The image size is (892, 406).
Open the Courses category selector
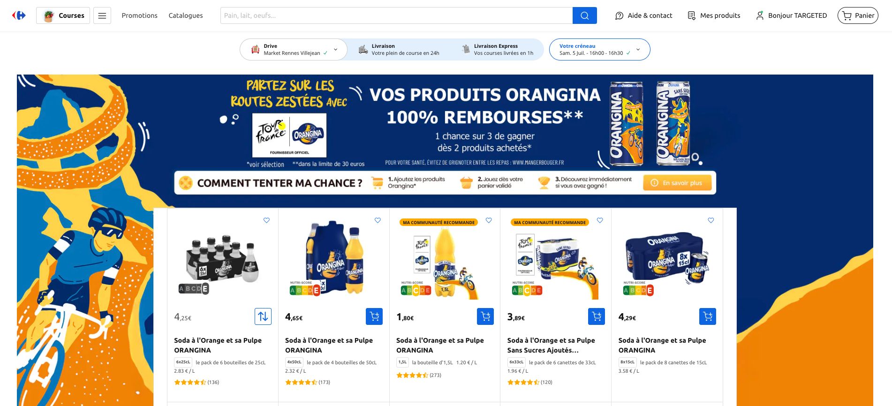(x=63, y=15)
